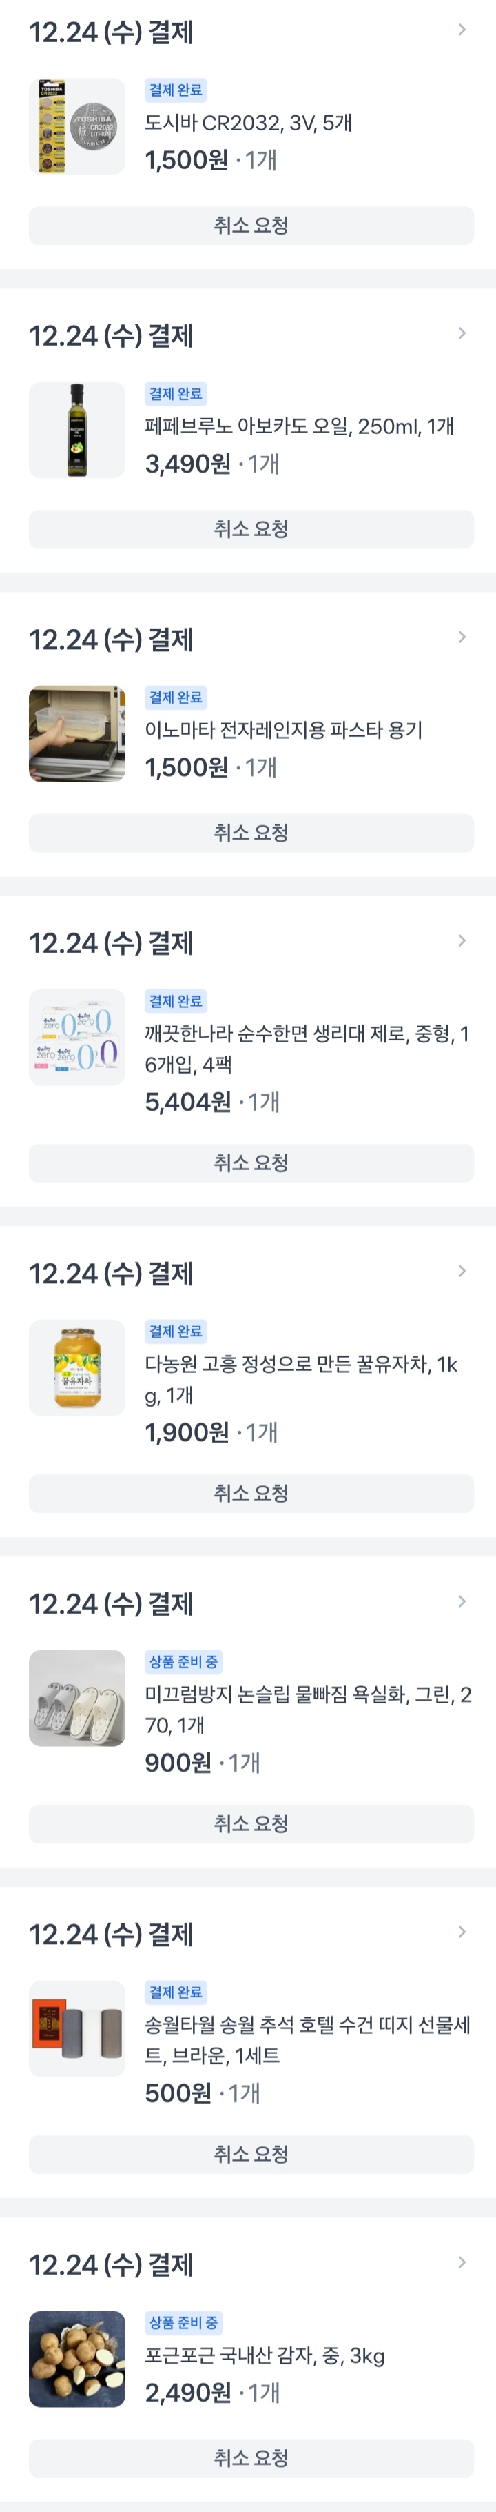Tap the Toshiba coin battery product image
The width and height of the screenshot is (496, 2512).
[77, 127]
